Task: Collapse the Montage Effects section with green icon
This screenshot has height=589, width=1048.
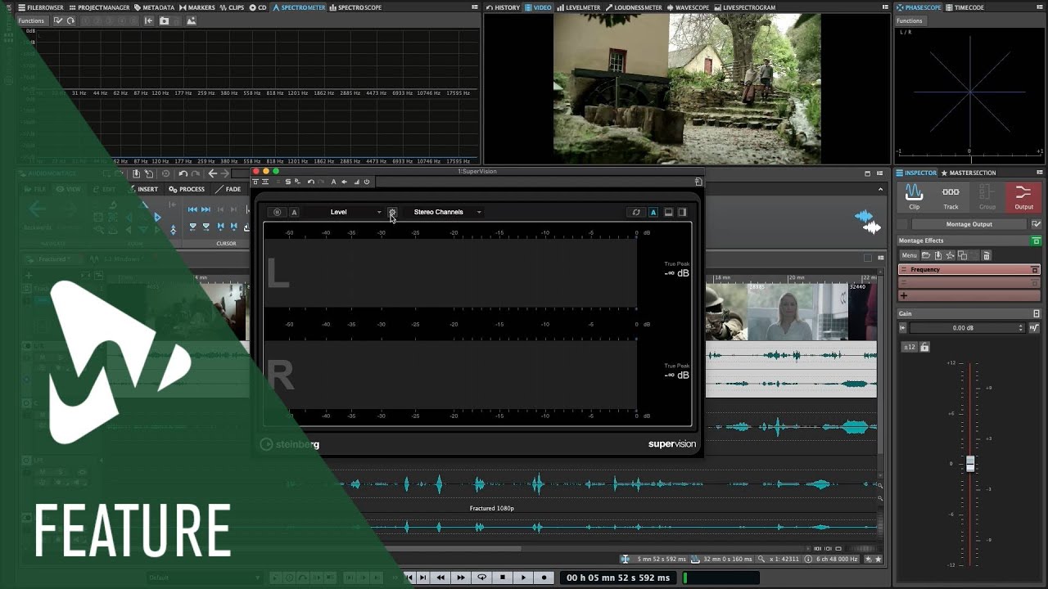Action: (x=1036, y=241)
